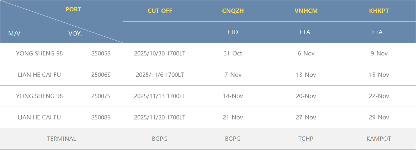Click the TERMINAL row label
Viewport: 416px width, 150px height.
coord(61,139)
